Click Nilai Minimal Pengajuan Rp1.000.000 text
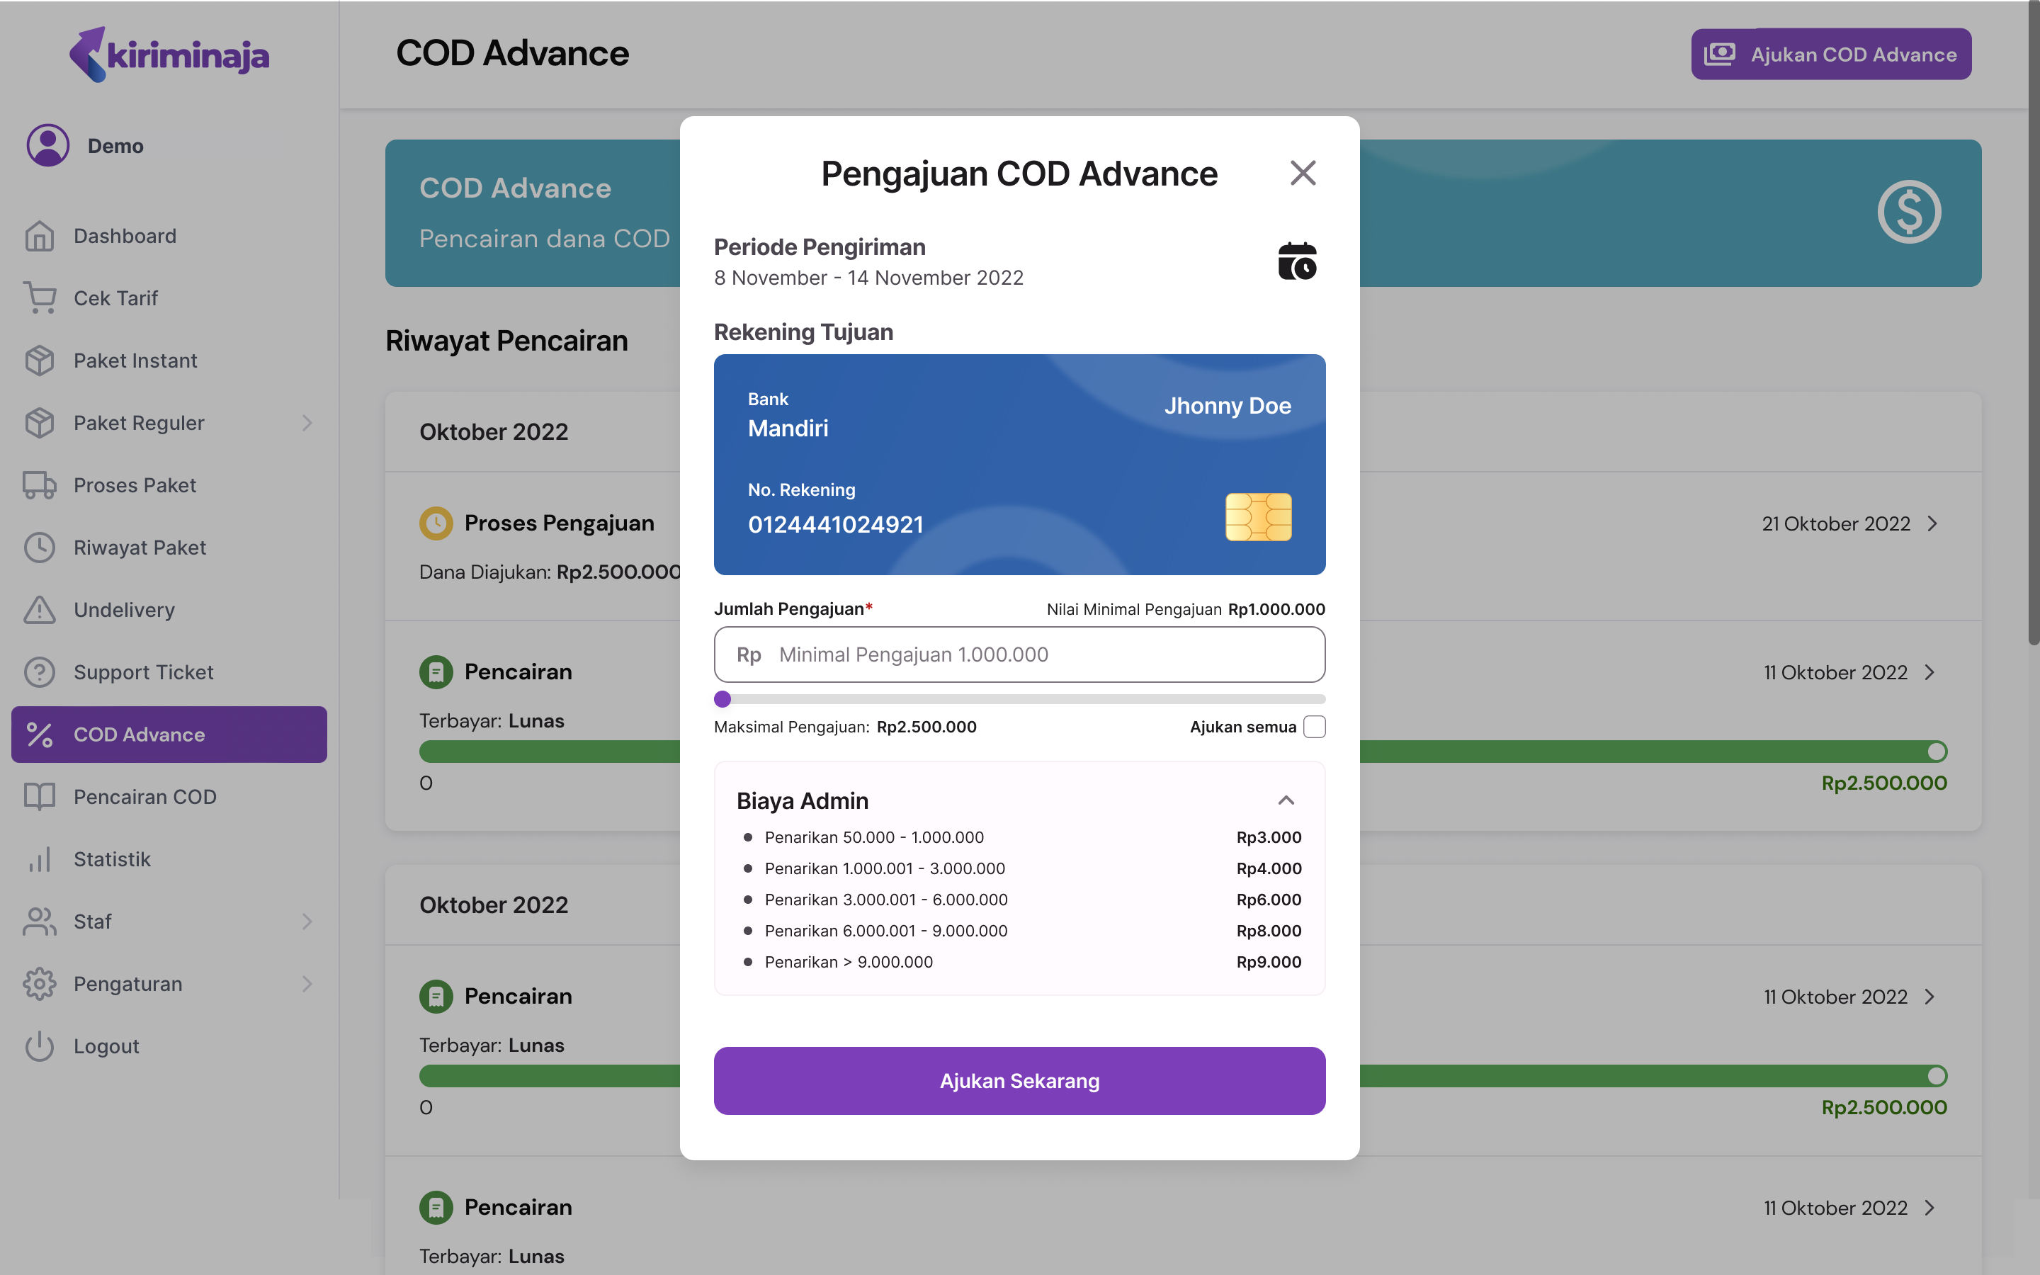The image size is (2040, 1275). [x=1185, y=609]
